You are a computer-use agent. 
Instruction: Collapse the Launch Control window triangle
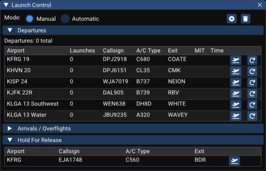pyautogui.click(x=6, y=5)
